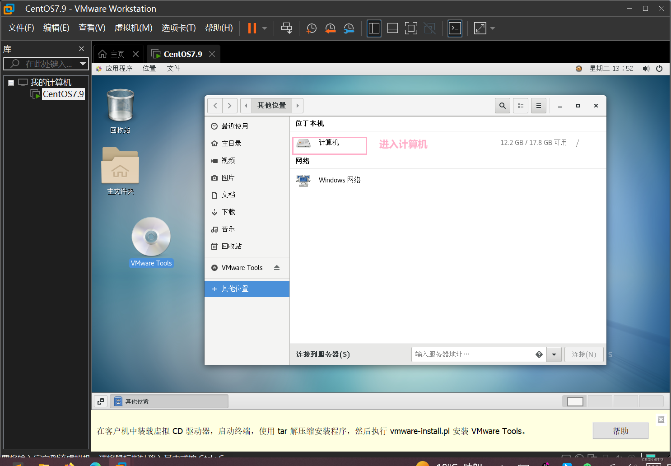Screen dimensions: 671x466
Task: Open the 下载 folder in the sidebar
Action: coord(228,212)
